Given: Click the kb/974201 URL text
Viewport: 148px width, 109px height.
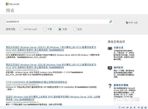Looking at the screenshot, I should point(22,70).
